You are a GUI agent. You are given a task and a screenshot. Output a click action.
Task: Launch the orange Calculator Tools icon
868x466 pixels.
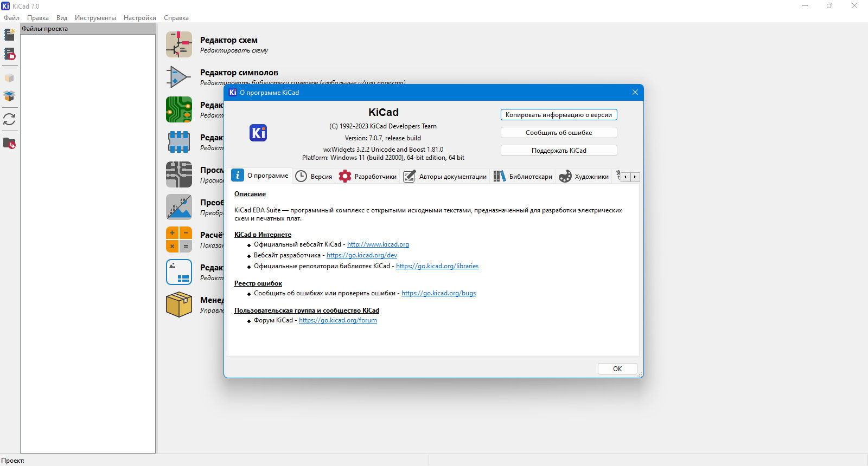[x=179, y=240]
